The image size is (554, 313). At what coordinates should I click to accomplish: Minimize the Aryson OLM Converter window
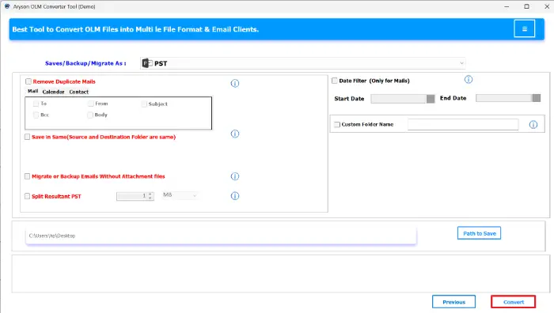(x=507, y=6)
